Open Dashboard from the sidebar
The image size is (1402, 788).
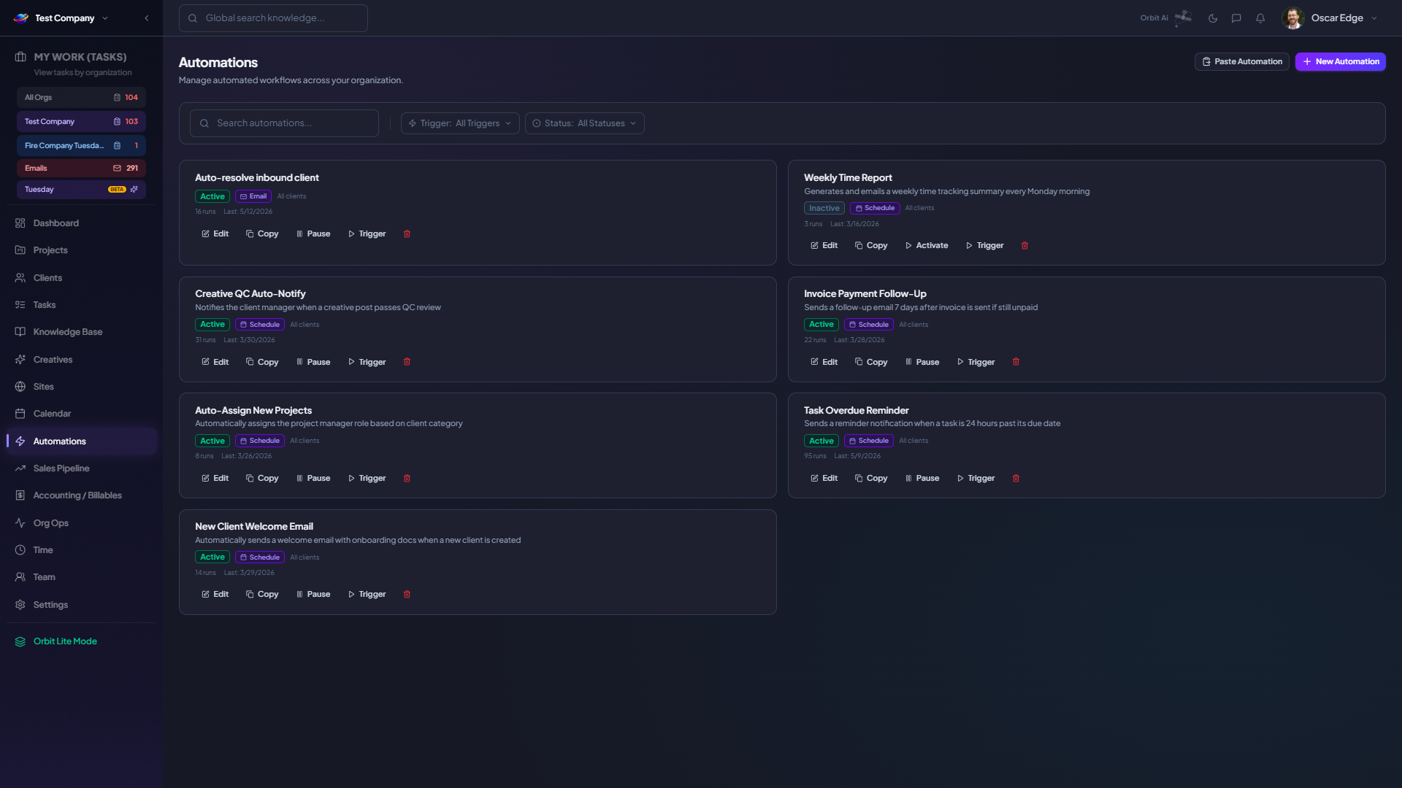pos(81,223)
